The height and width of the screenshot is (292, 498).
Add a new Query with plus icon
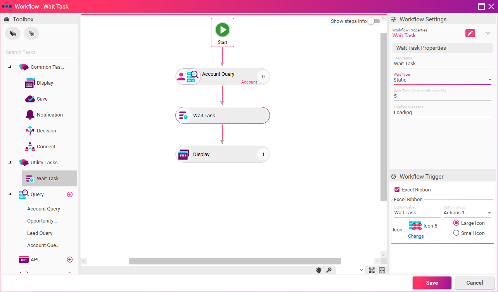(70, 195)
